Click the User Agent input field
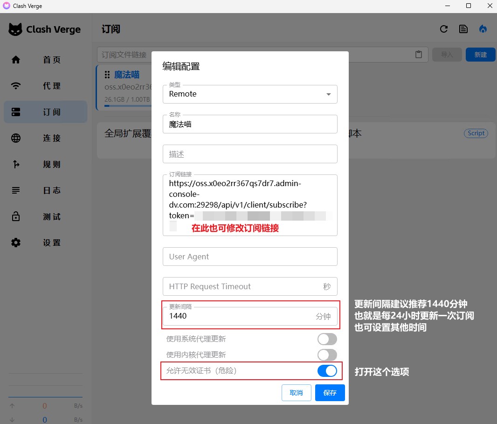 click(250, 257)
